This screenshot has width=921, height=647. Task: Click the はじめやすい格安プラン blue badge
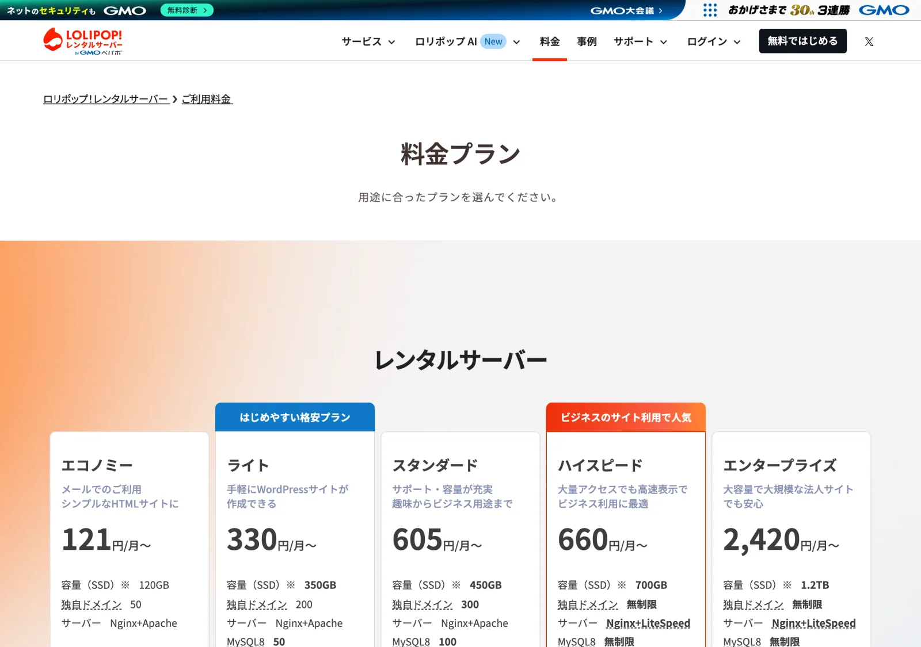point(295,417)
